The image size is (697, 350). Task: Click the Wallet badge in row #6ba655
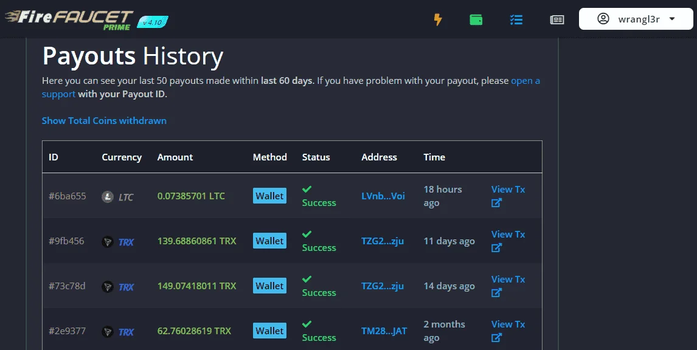[269, 196]
